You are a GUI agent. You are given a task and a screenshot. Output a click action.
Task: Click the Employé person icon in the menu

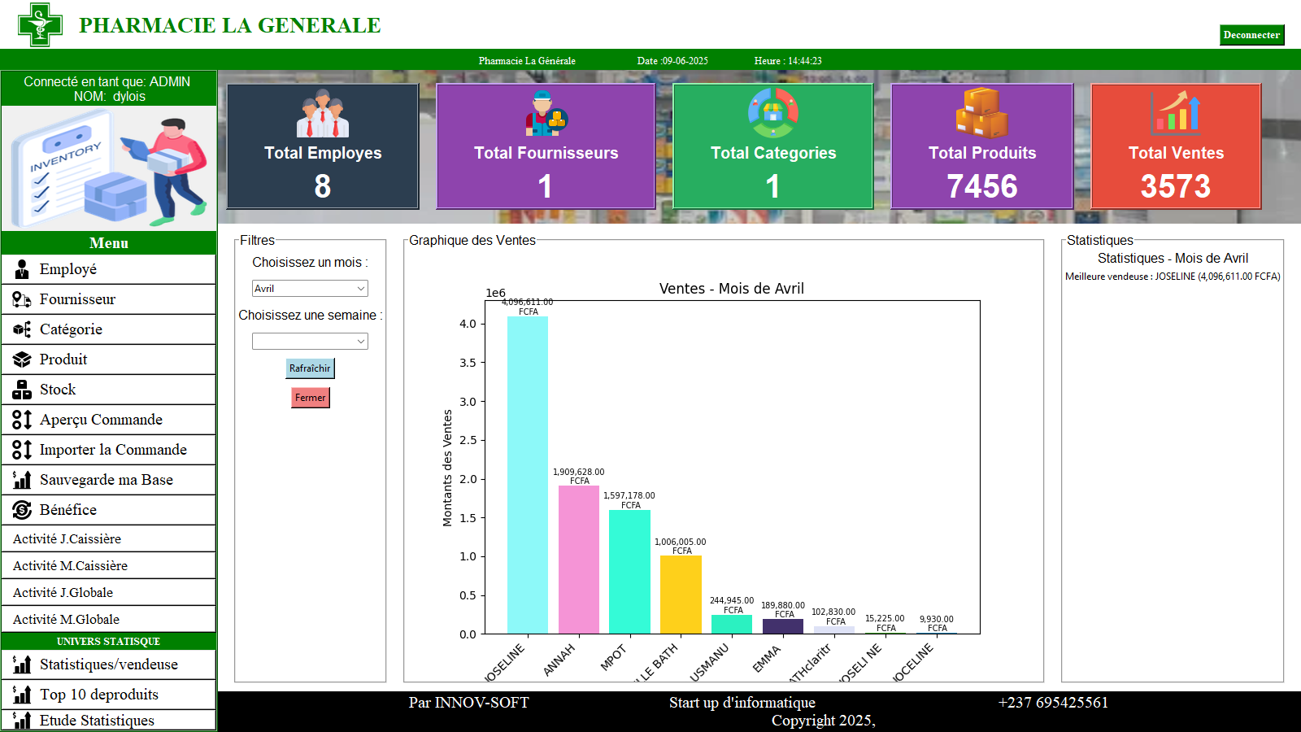22,270
